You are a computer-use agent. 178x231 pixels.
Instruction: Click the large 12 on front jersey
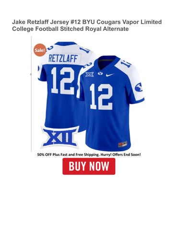point(101,97)
